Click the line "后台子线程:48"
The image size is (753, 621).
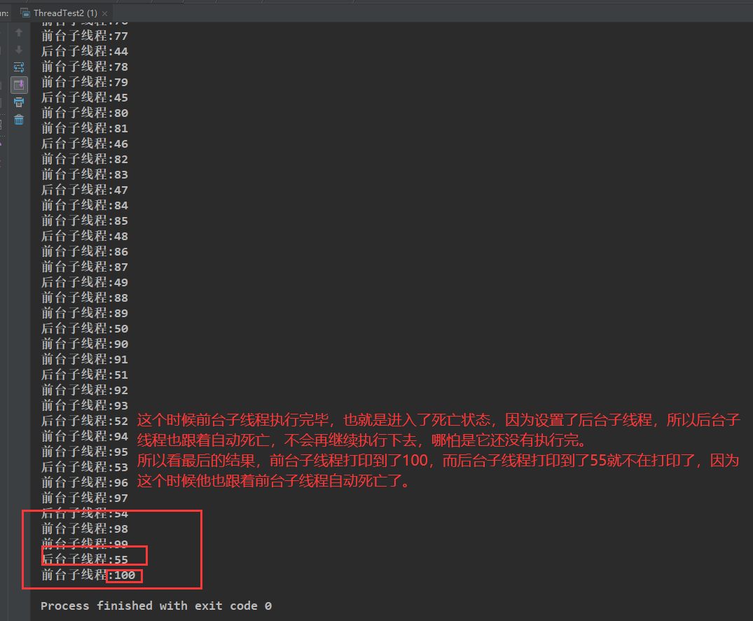click(85, 236)
